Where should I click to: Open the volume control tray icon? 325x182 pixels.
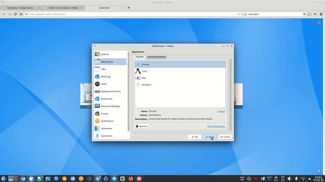(x=289, y=178)
